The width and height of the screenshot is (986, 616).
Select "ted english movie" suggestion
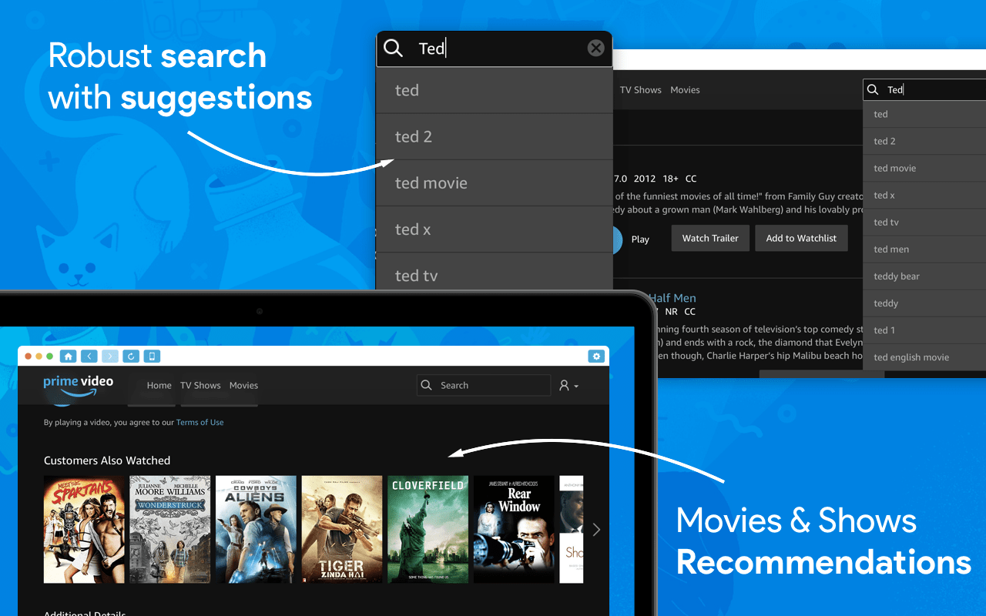coord(924,357)
